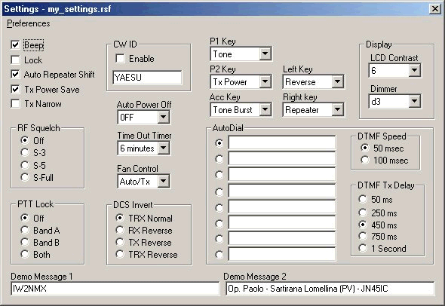Image resolution: width=445 pixels, height=306 pixels.
Task: Enable CW ID checkbox
Action: (120, 59)
